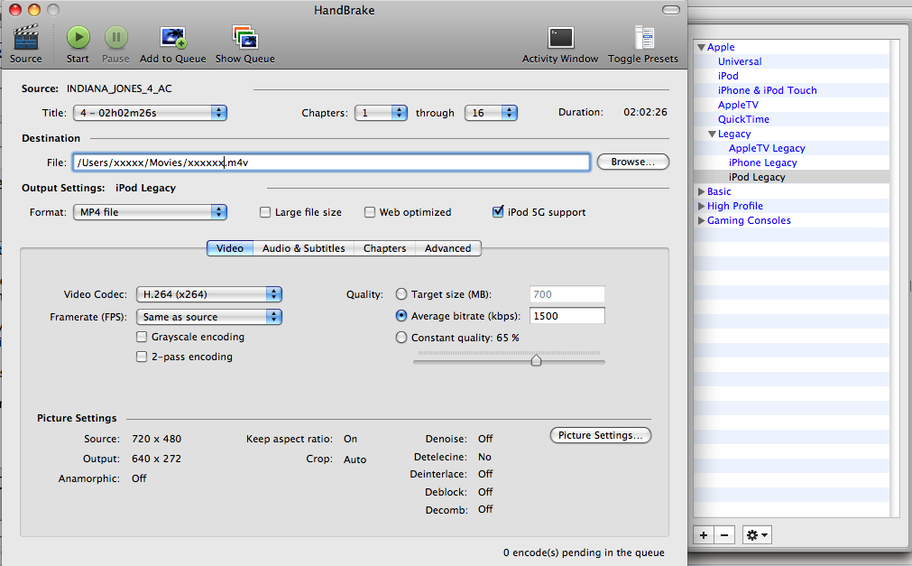The height and width of the screenshot is (566, 912).
Task: Enable 2-pass encoding
Action: coord(142,357)
